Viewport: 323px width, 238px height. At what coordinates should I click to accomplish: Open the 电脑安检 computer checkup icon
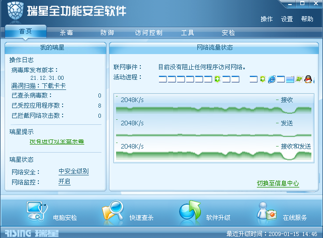tap(37, 211)
